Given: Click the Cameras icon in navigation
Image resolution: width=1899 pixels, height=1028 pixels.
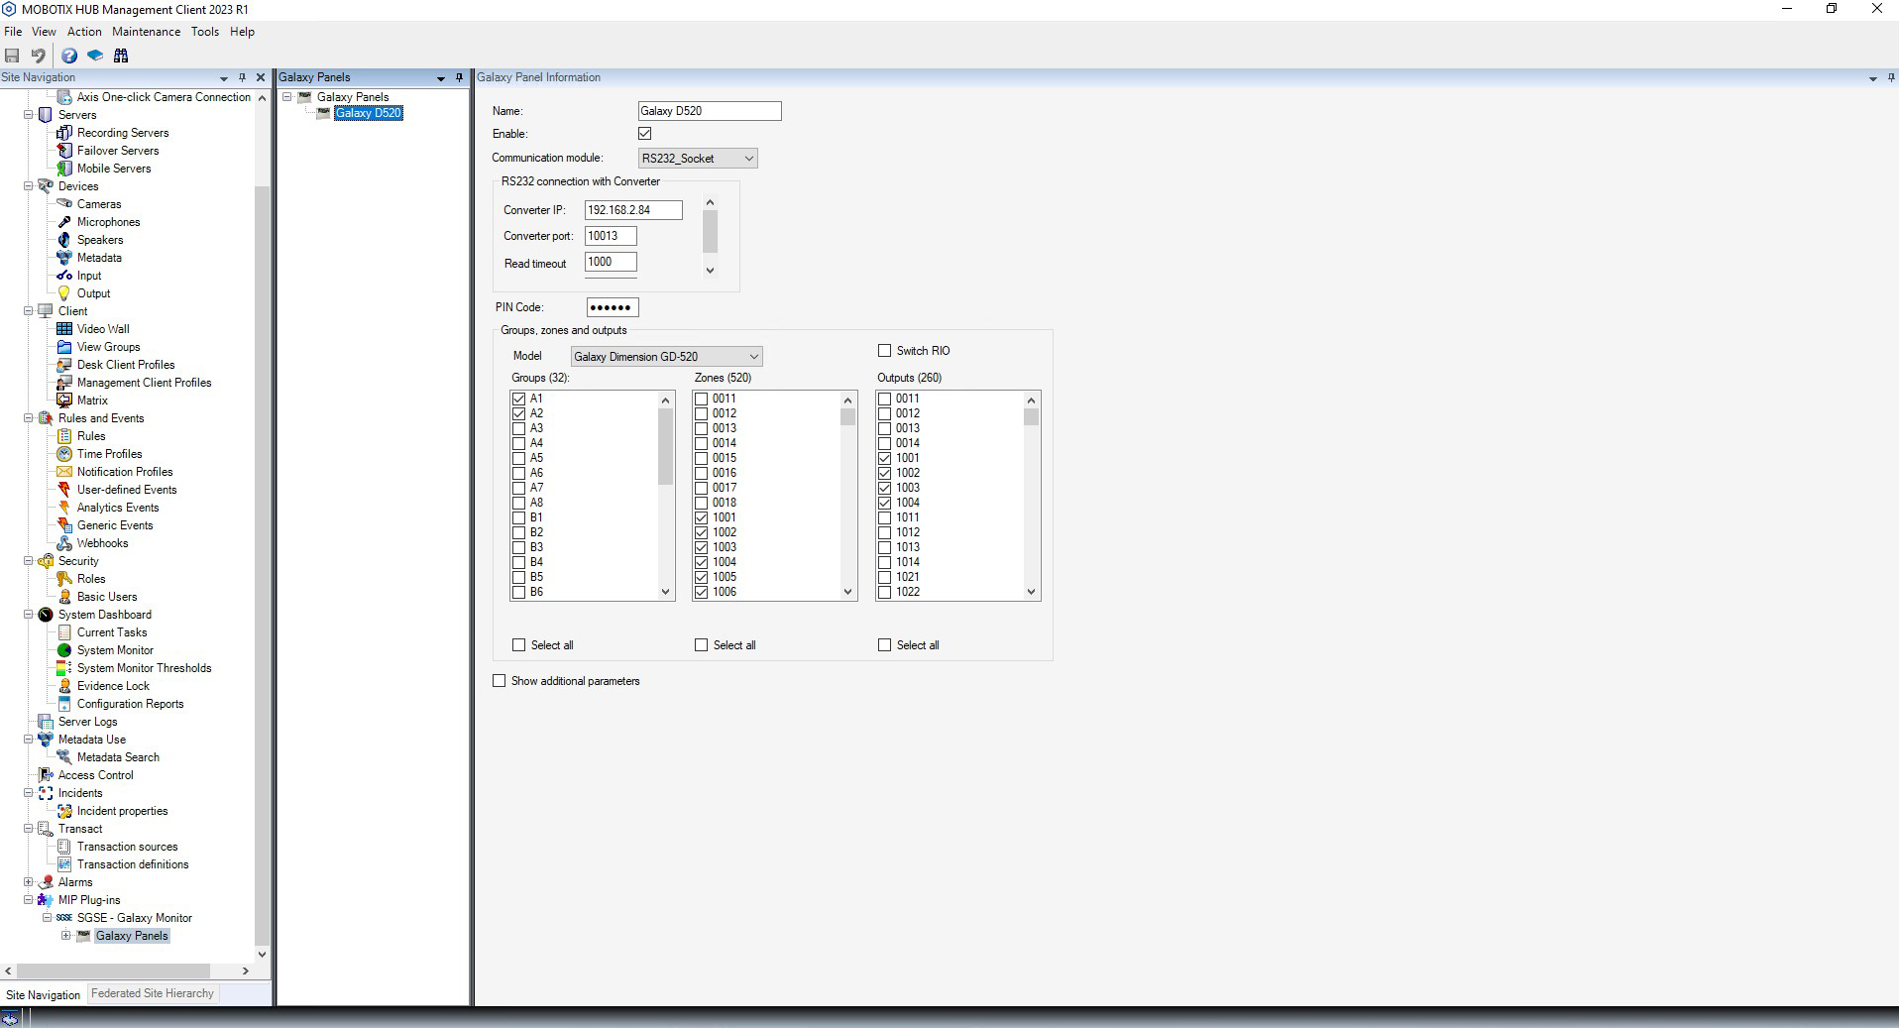Looking at the screenshot, I should click(64, 204).
